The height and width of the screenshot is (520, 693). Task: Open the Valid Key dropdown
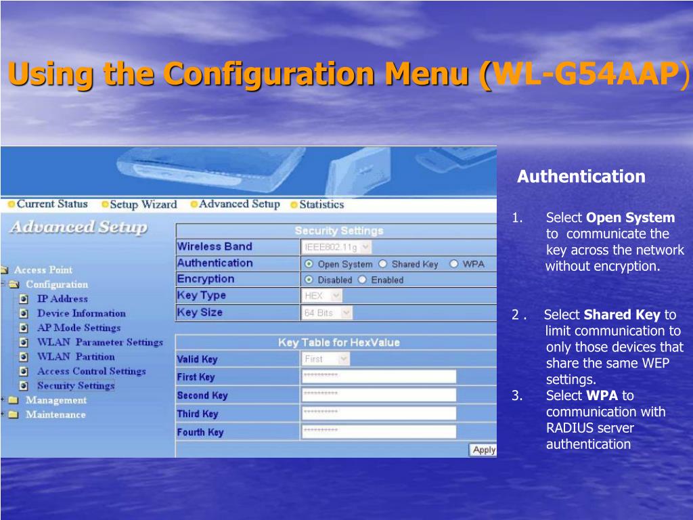(x=326, y=359)
